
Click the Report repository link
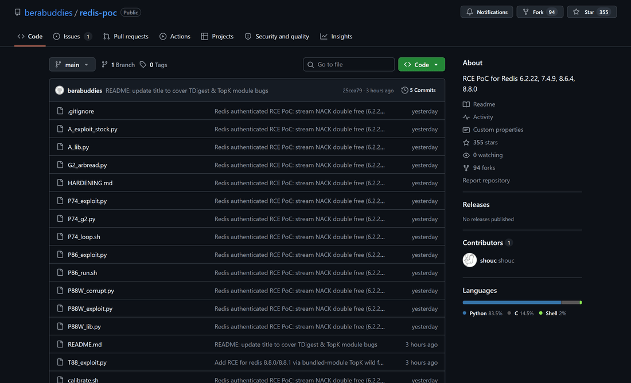(486, 180)
